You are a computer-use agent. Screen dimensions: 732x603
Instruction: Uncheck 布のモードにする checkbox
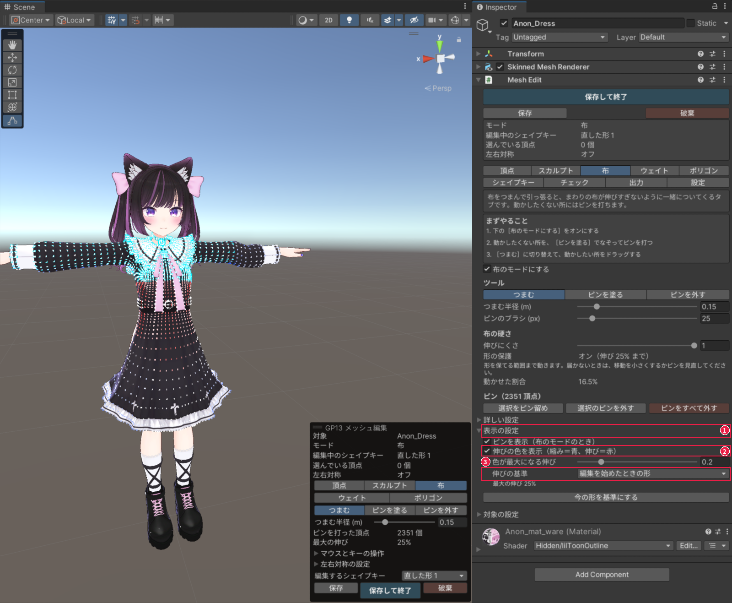click(487, 269)
